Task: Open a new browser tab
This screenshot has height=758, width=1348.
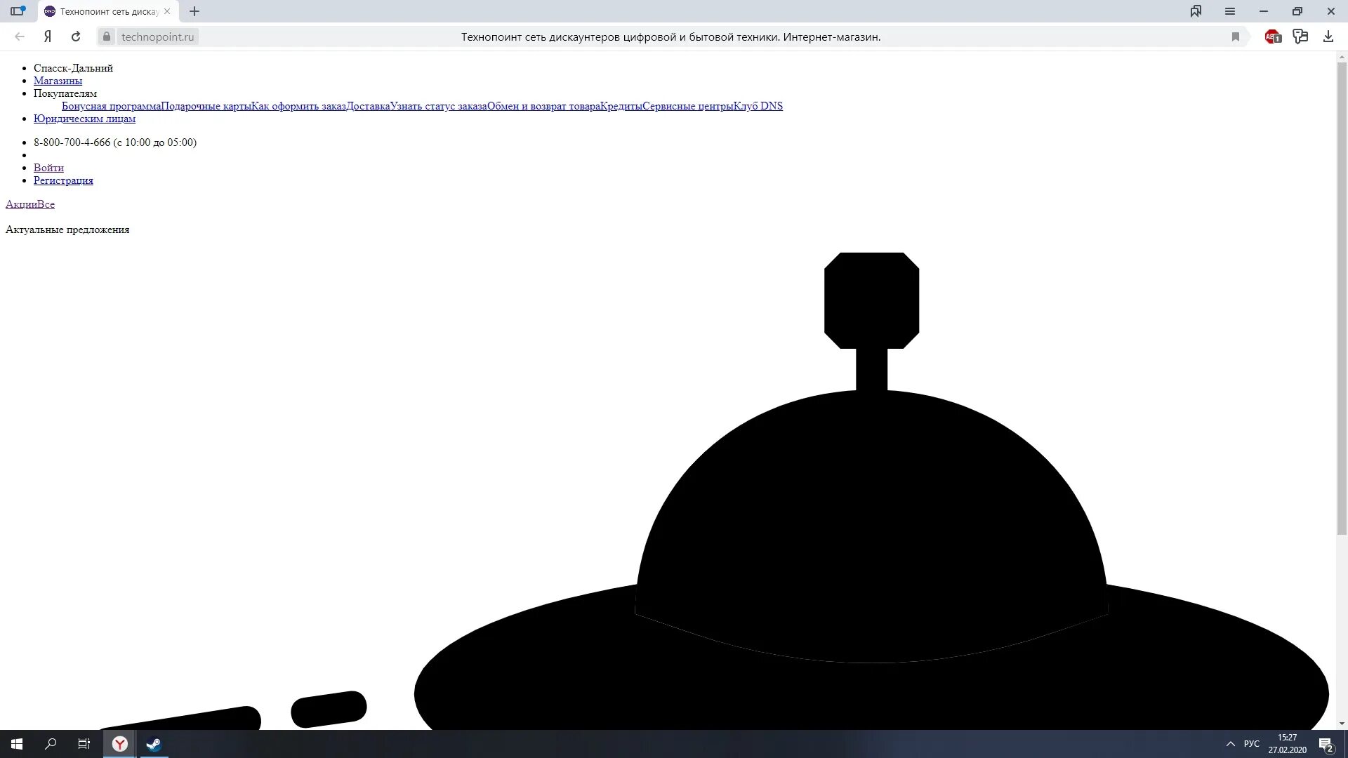Action: [194, 12]
